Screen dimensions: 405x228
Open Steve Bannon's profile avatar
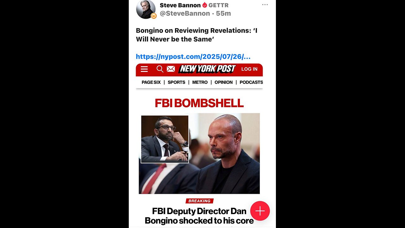click(146, 9)
